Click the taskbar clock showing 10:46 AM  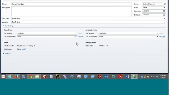coord(163,77)
